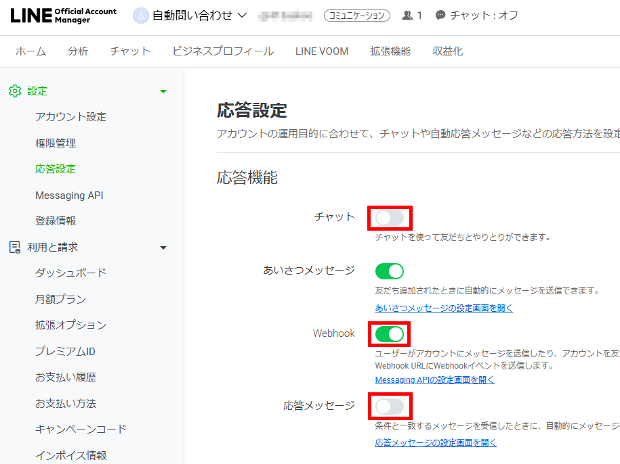Open the あいさつメッセージの設定画面を開く link

(x=444, y=308)
